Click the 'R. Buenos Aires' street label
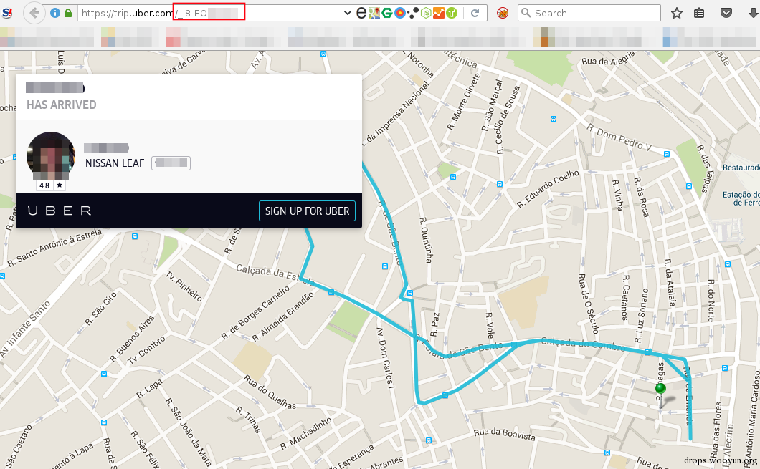 coord(132,338)
